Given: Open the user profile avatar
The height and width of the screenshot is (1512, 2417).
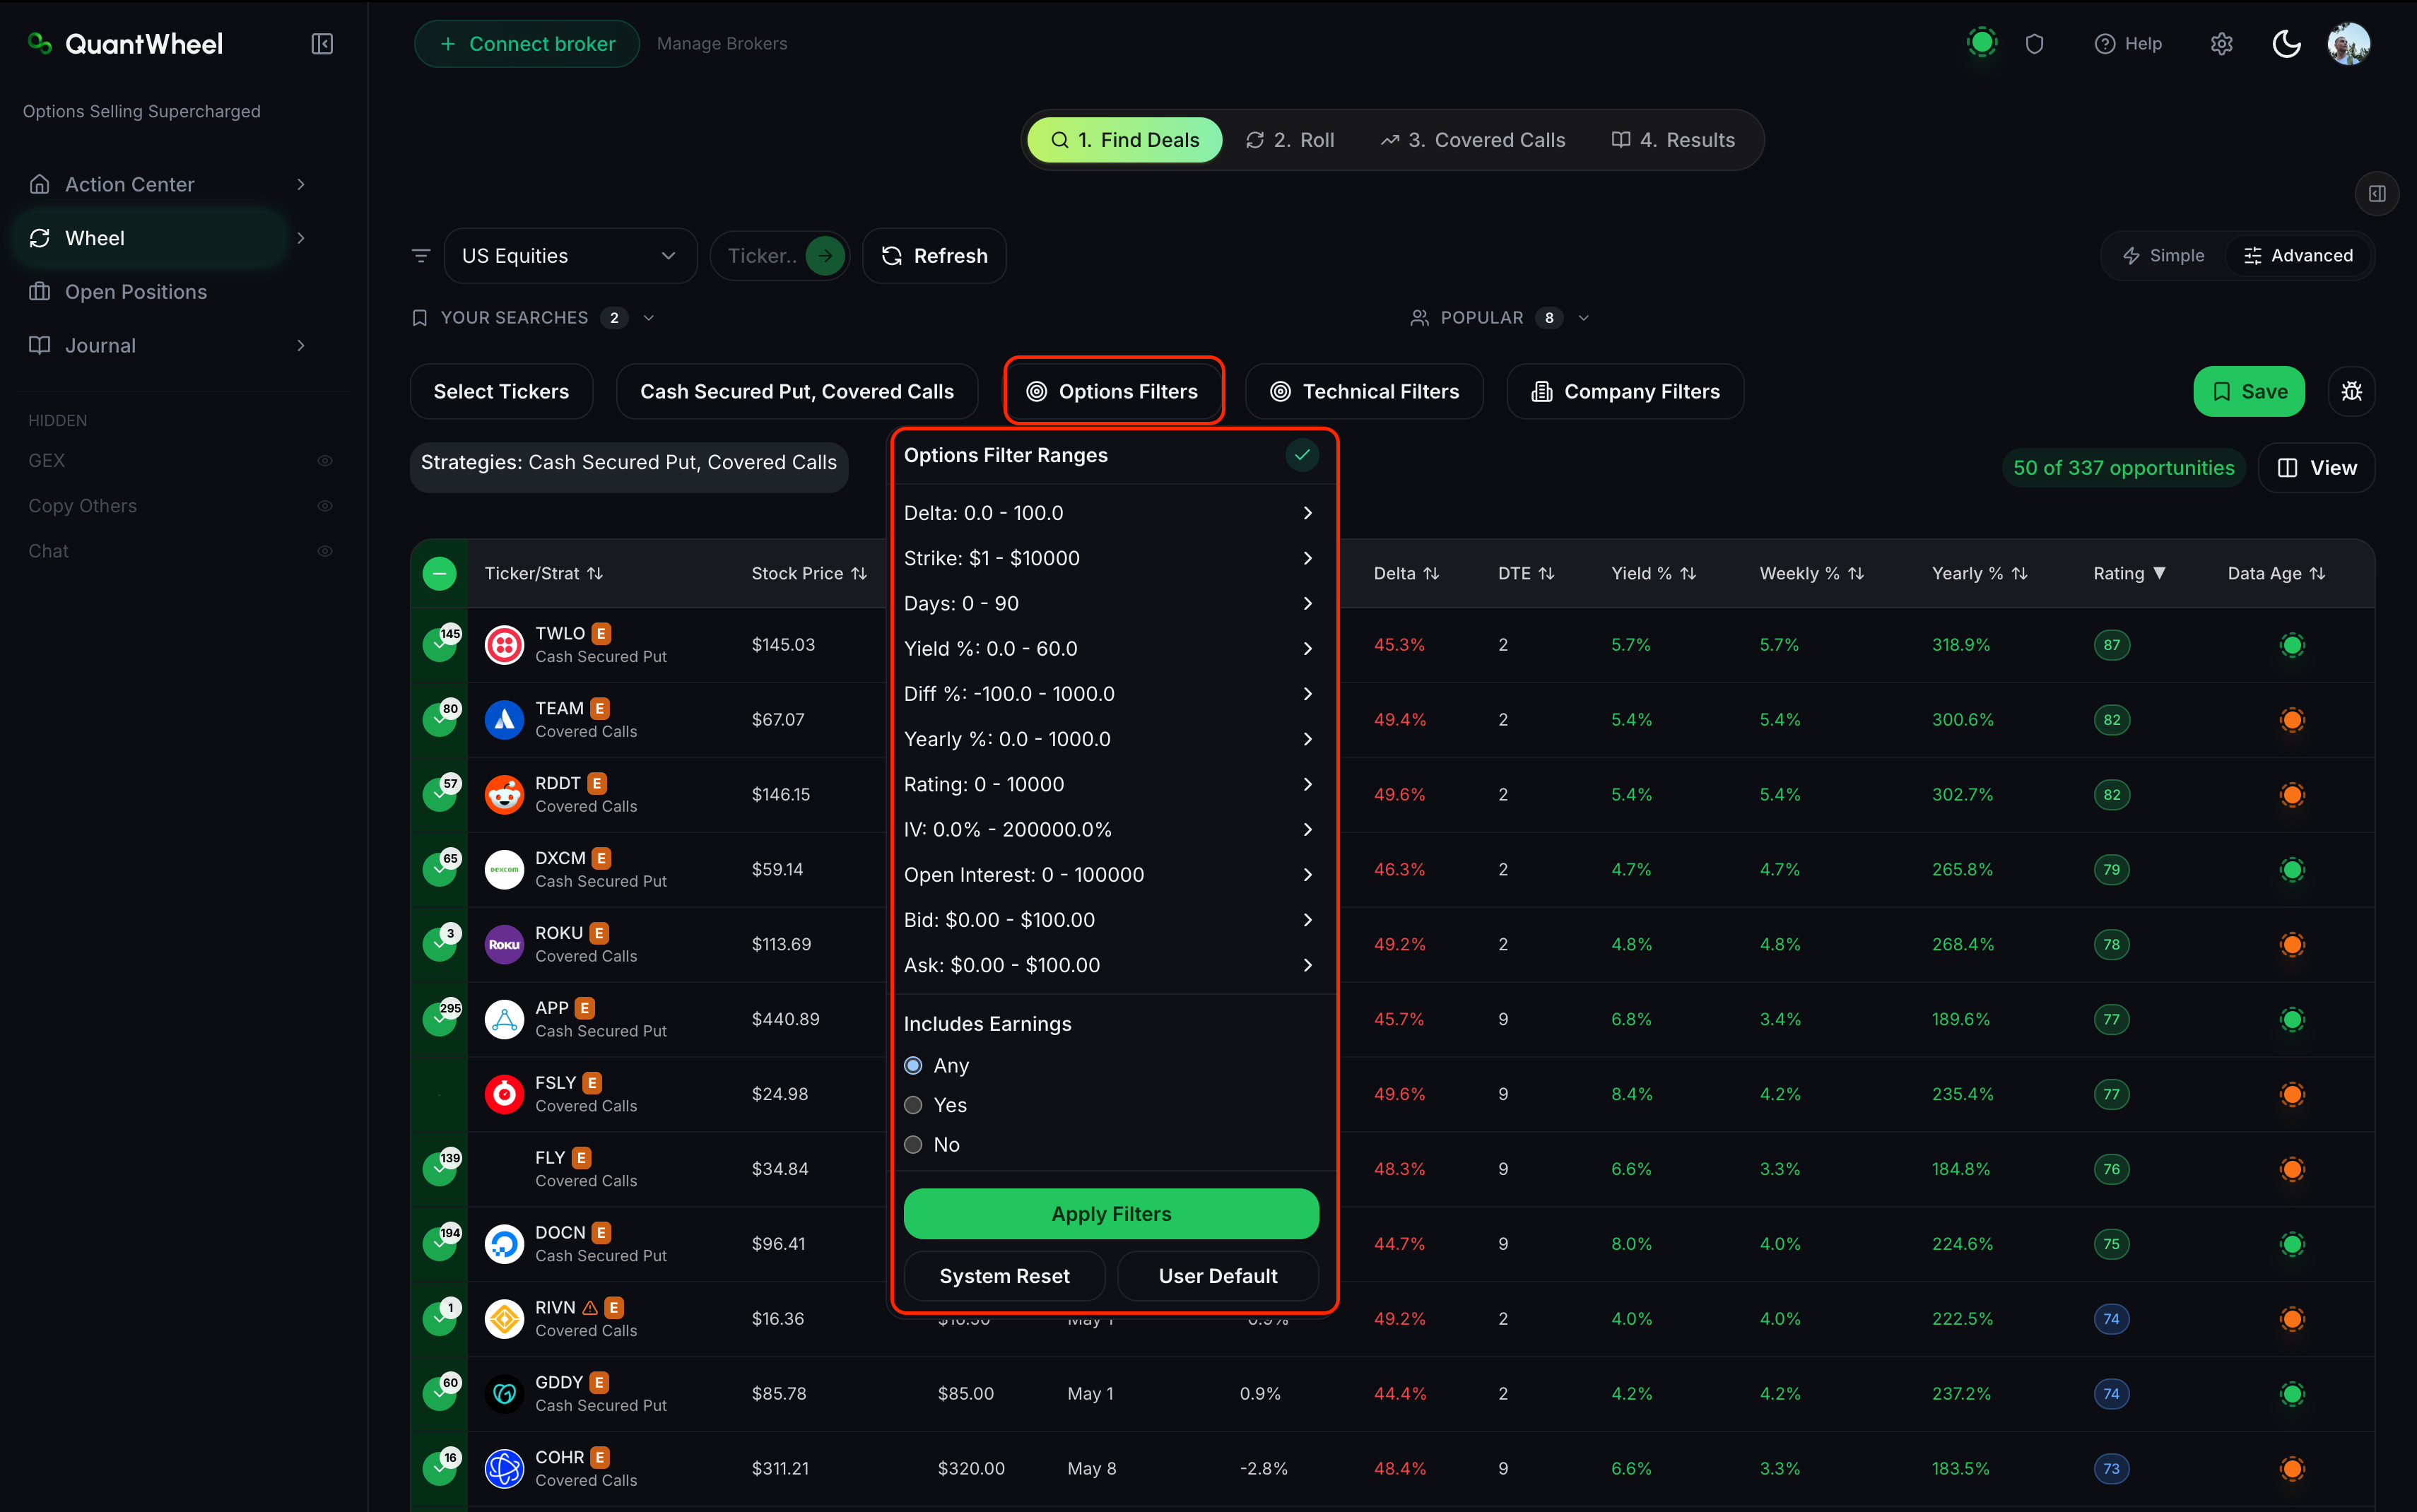Looking at the screenshot, I should pyautogui.click(x=2348, y=44).
